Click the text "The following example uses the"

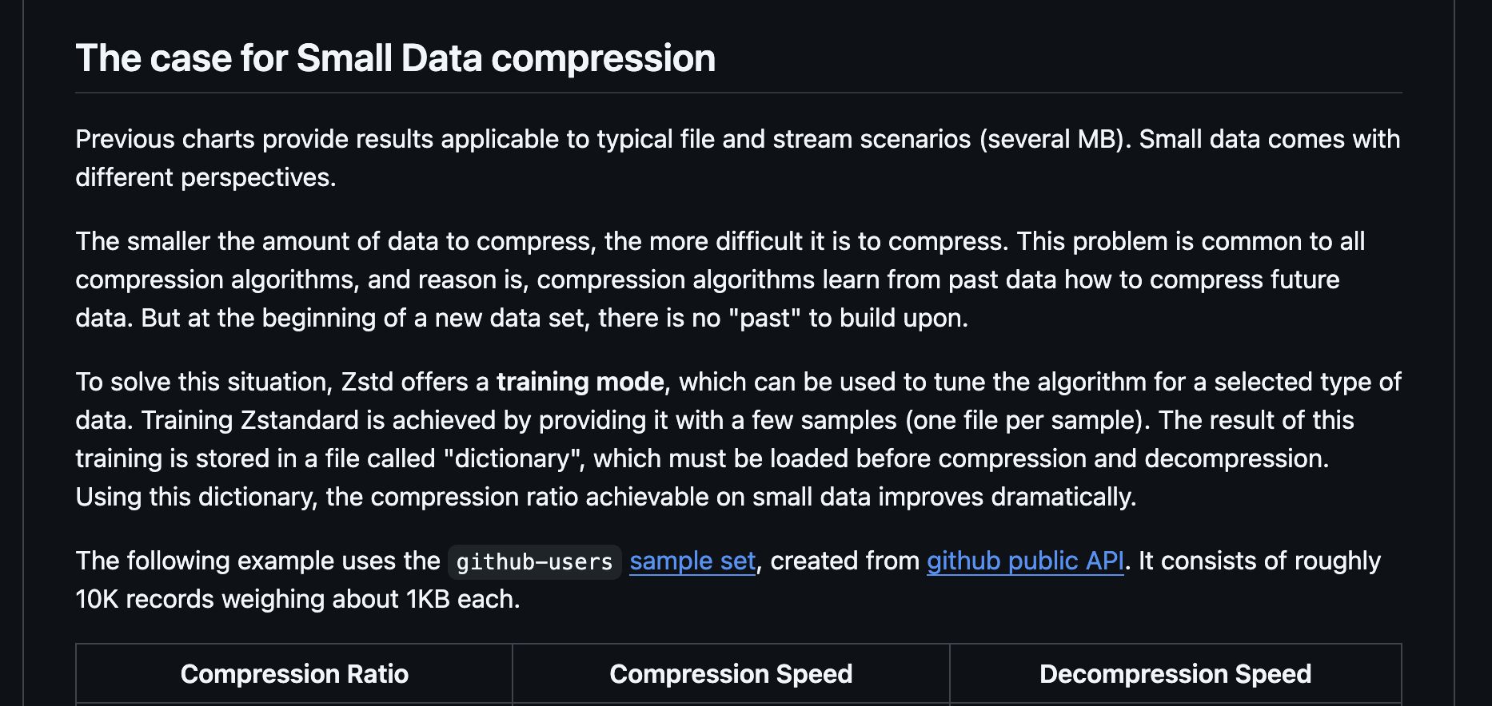click(x=257, y=561)
